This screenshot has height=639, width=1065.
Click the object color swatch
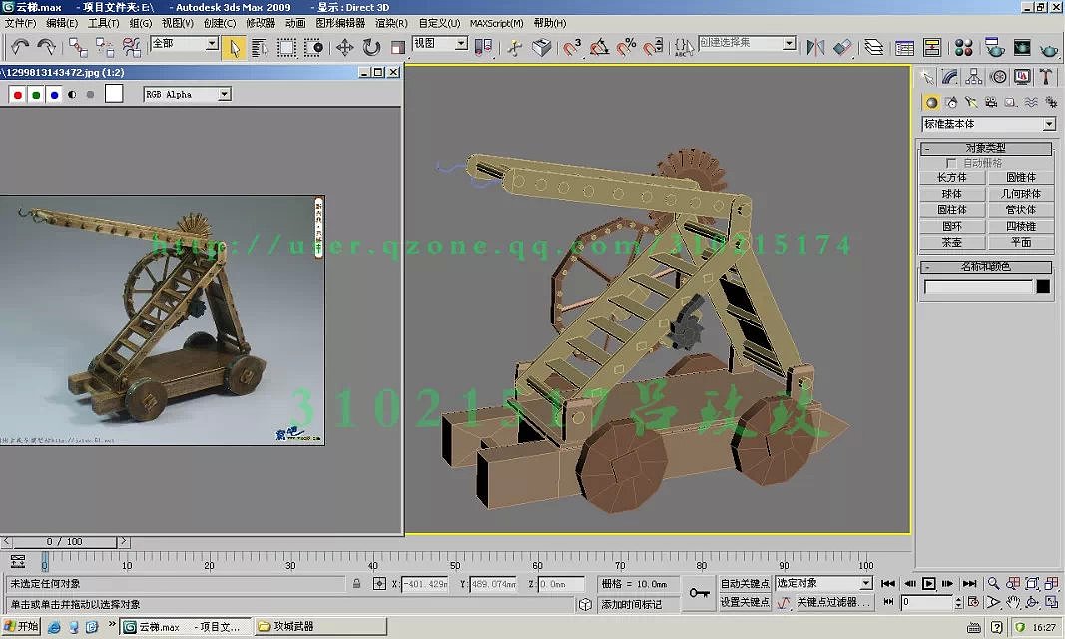[1042, 286]
